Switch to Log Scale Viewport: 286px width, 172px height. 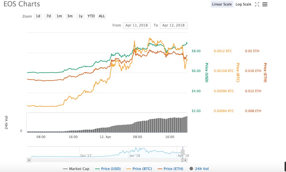point(243,4)
